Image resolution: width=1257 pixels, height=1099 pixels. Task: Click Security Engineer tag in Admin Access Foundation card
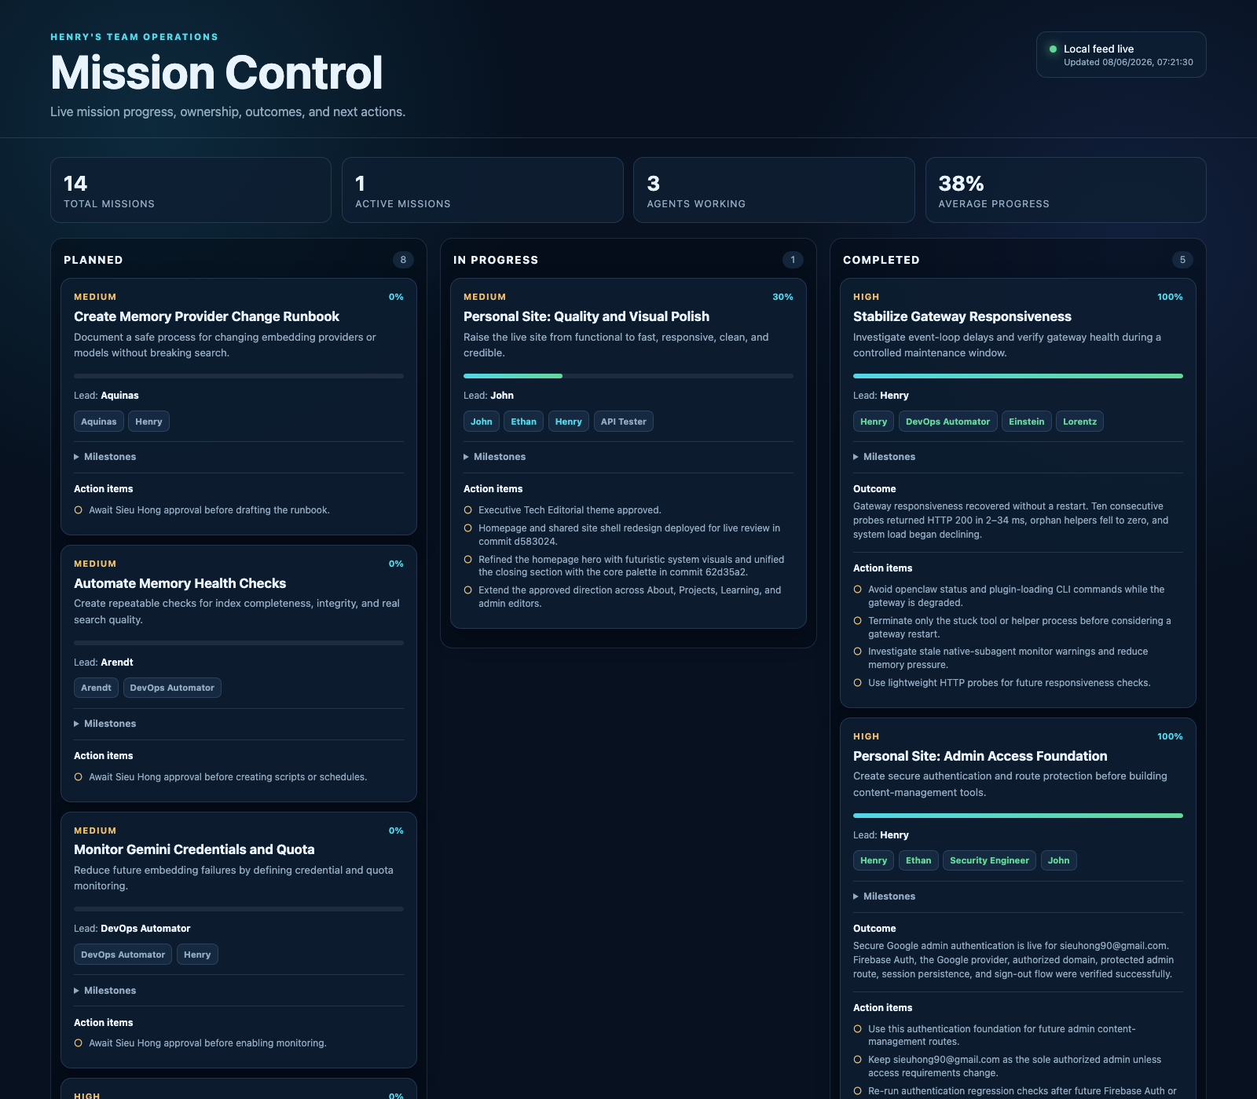click(x=989, y=860)
